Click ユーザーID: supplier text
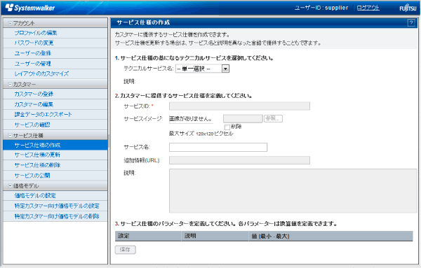The height and width of the screenshot is (268, 421). point(321,8)
